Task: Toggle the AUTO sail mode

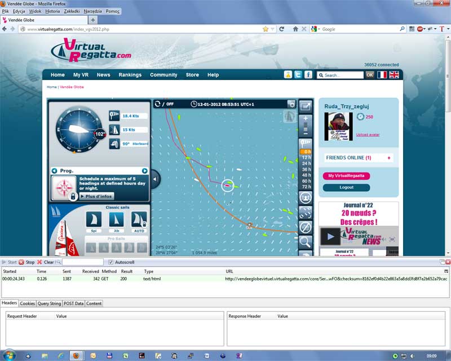Action: (x=139, y=219)
